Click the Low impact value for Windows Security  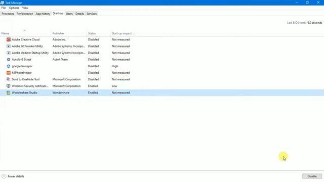click(x=114, y=86)
